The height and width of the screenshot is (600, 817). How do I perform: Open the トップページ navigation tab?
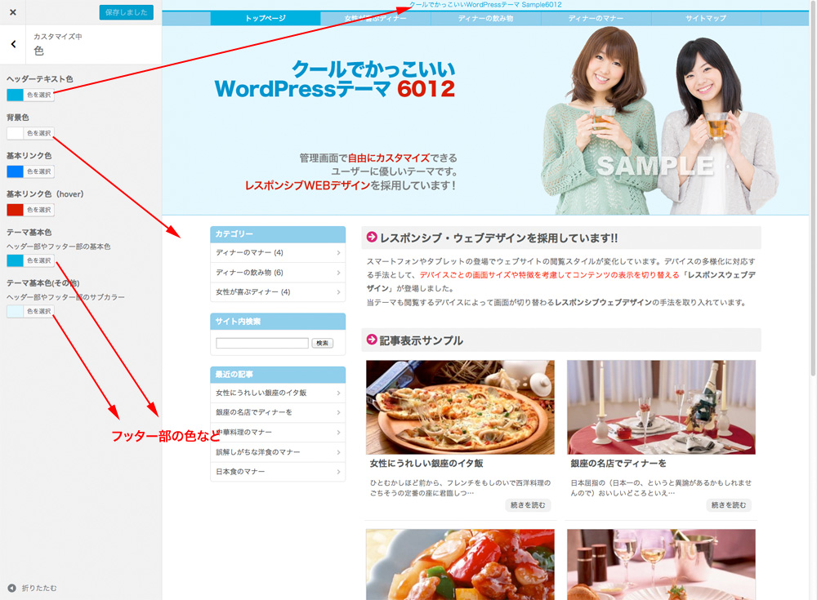coord(266,18)
